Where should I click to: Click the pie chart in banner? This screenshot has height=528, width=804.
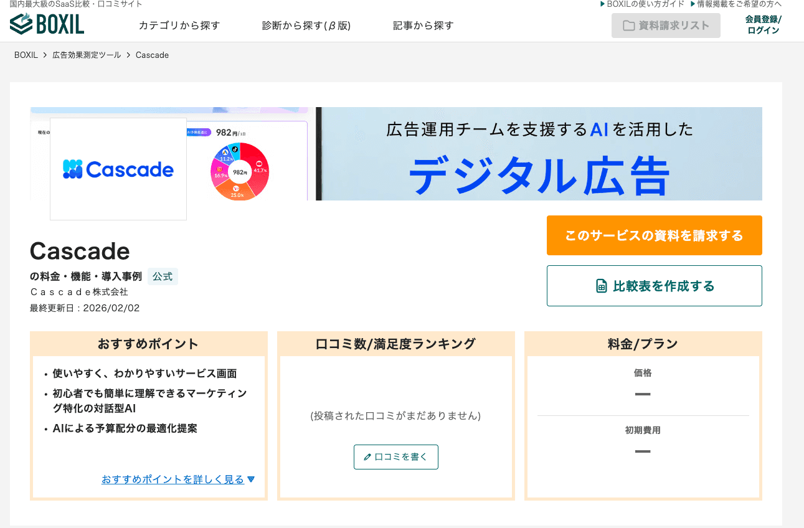pos(240,171)
